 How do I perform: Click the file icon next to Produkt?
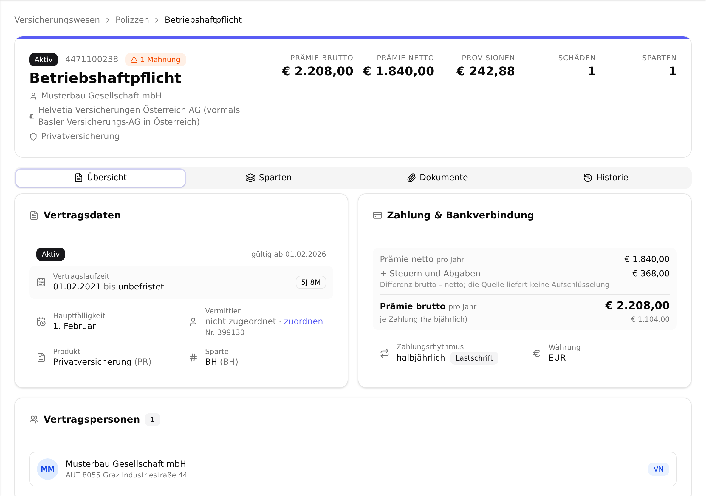(41, 358)
